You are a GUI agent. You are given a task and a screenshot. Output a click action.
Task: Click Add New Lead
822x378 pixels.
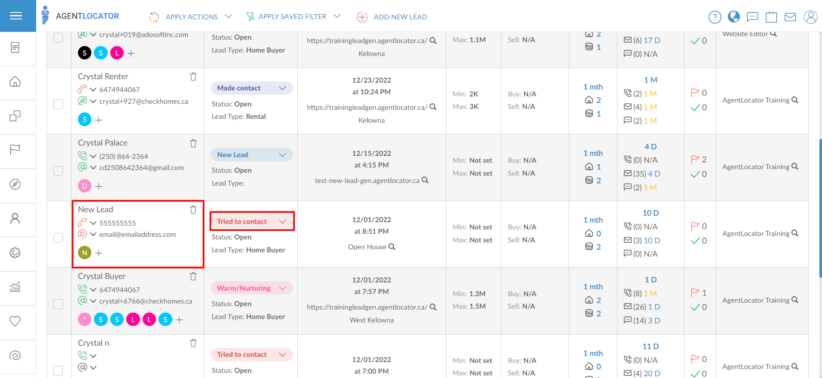(x=392, y=17)
